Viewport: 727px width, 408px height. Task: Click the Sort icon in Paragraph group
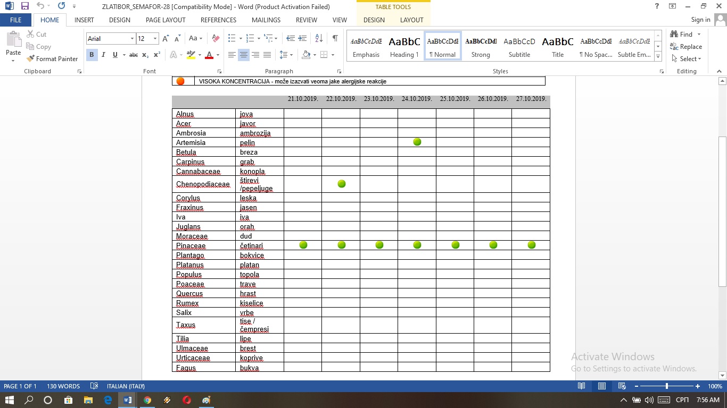319,38
